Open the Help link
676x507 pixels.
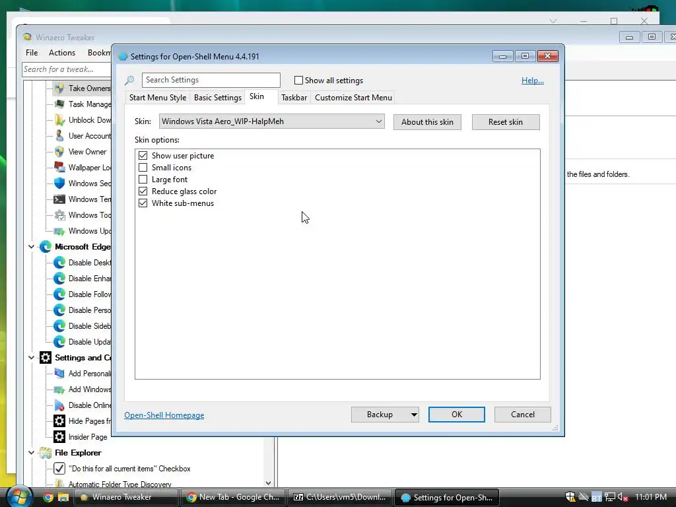click(533, 80)
